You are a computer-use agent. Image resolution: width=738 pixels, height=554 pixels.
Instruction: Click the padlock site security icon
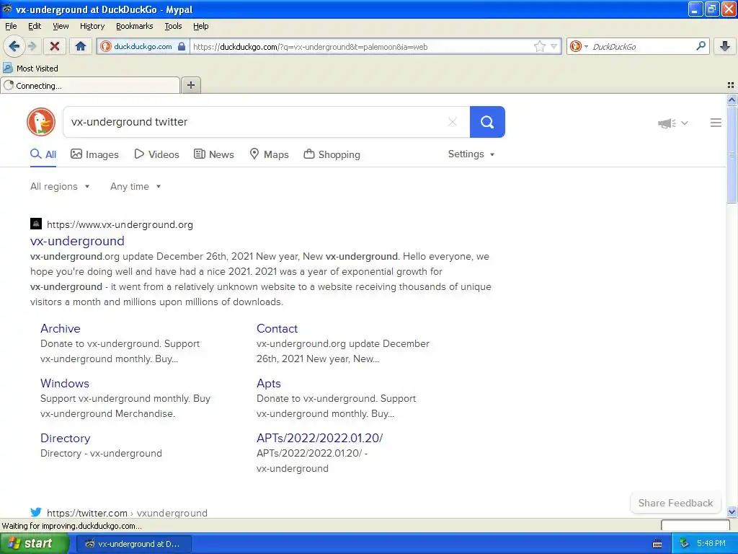pos(182,46)
